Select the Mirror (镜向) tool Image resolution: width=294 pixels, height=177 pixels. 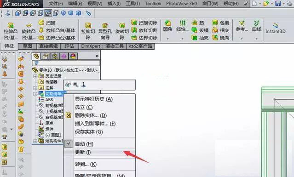coord(221,38)
